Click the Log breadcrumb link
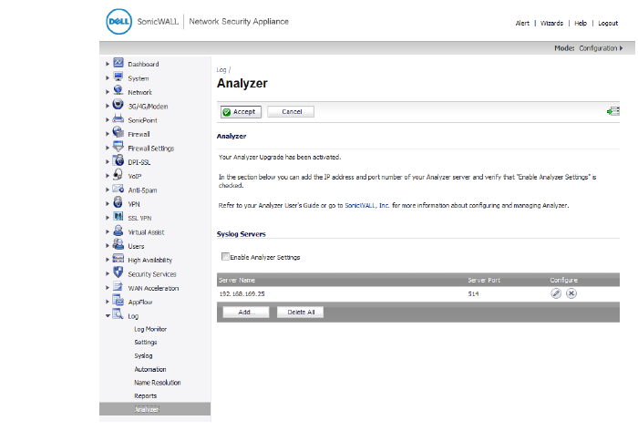The height and width of the screenshot is (441, 638). 221,70
